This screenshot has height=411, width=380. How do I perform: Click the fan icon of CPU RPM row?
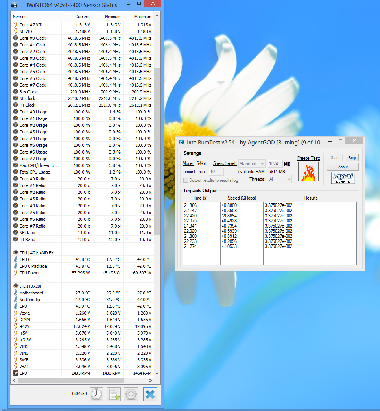click(x=16, y=373)
